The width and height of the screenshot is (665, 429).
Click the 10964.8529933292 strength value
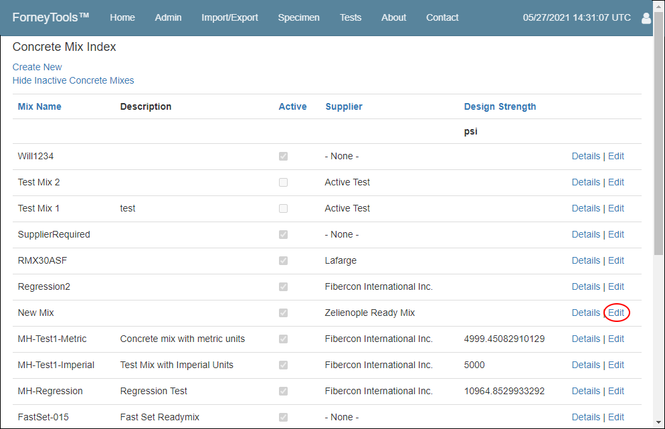click(x=504, y=392)
